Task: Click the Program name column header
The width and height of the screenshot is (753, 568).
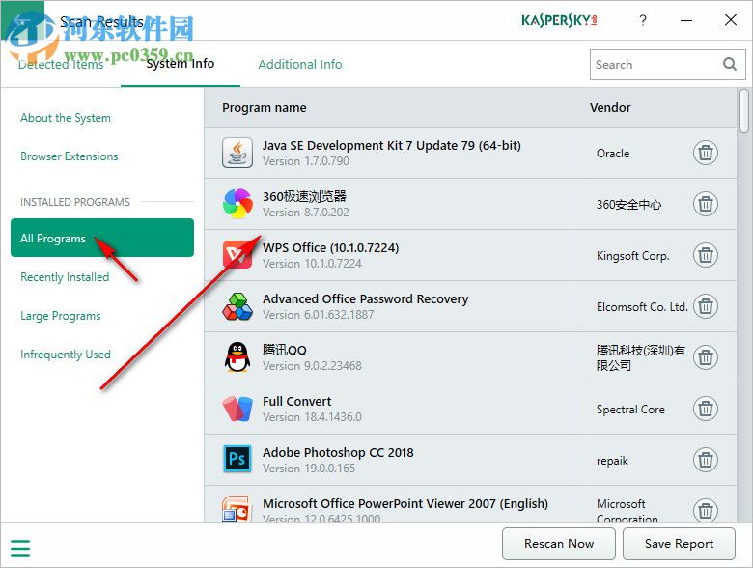Action: (265, 107)
